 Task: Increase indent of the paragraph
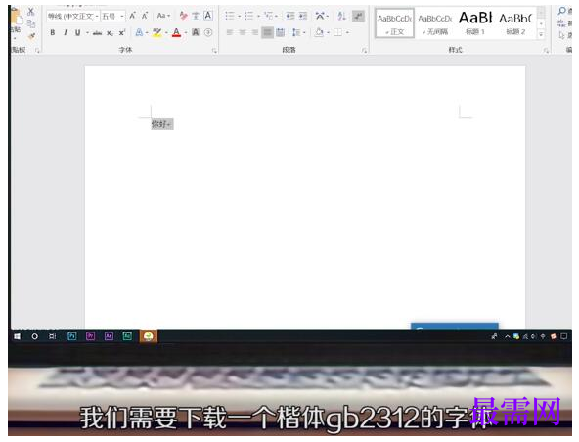[303, 16]
